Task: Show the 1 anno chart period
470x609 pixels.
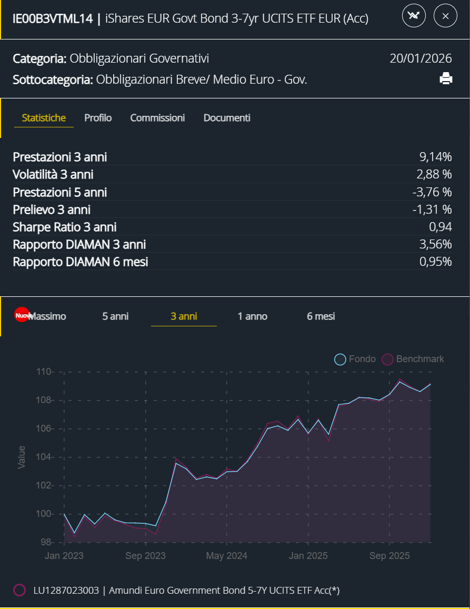Action: (x=252, y=316)
